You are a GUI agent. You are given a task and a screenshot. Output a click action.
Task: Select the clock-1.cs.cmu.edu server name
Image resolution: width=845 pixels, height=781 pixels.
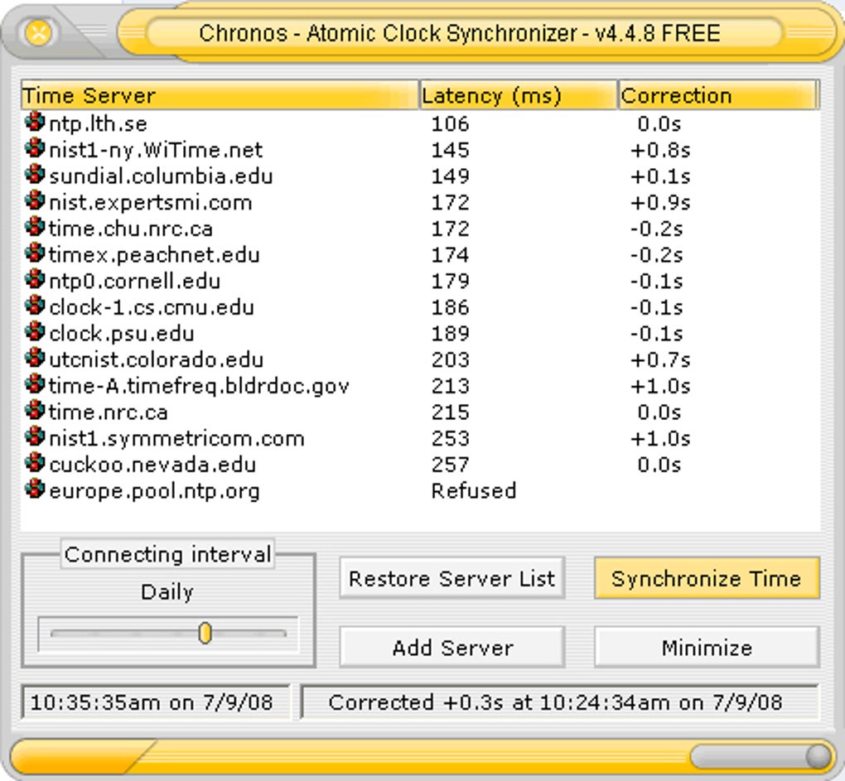[x=151, y=307]
